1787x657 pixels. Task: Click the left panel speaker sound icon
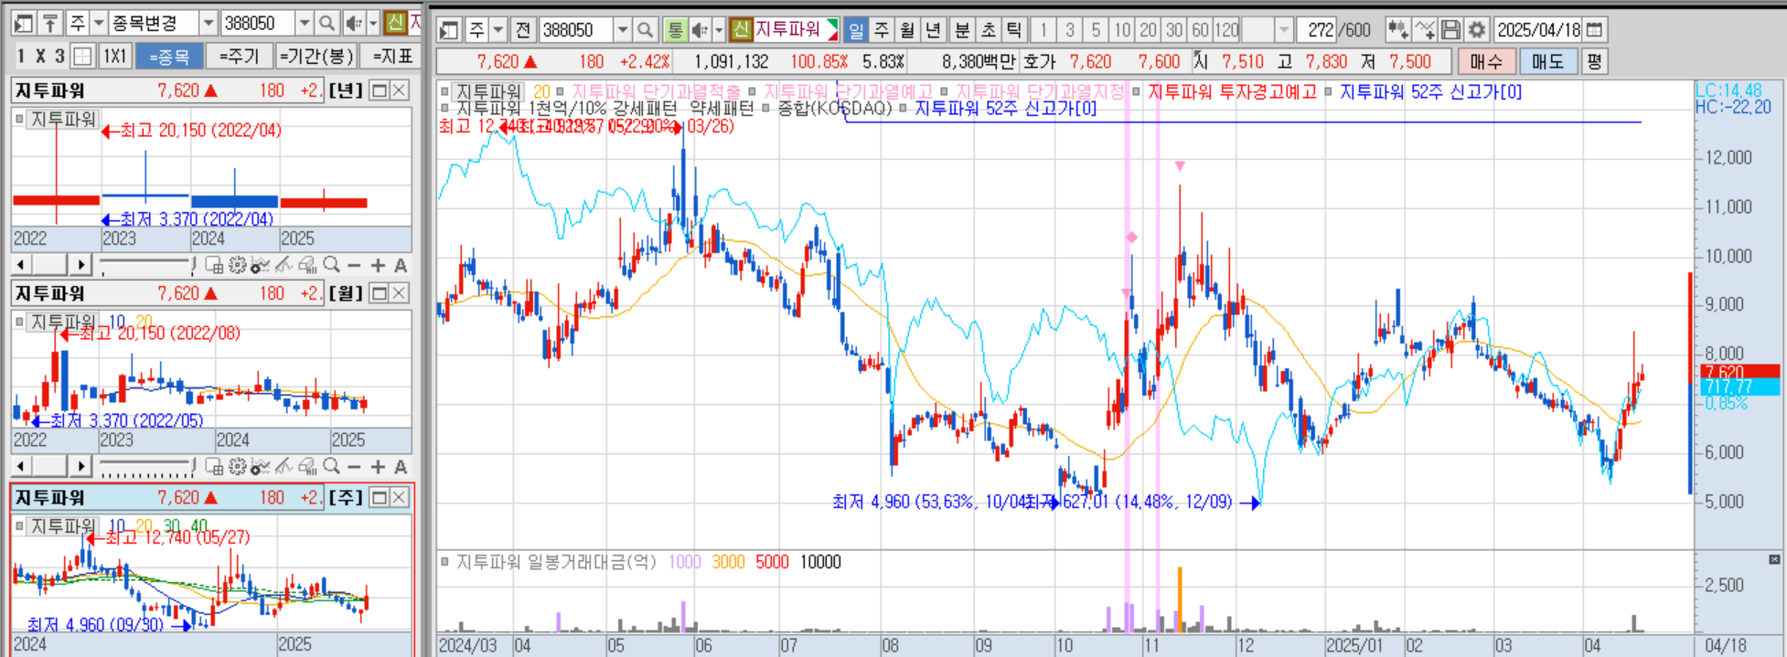pyautogui.click(x=354, y=23)
